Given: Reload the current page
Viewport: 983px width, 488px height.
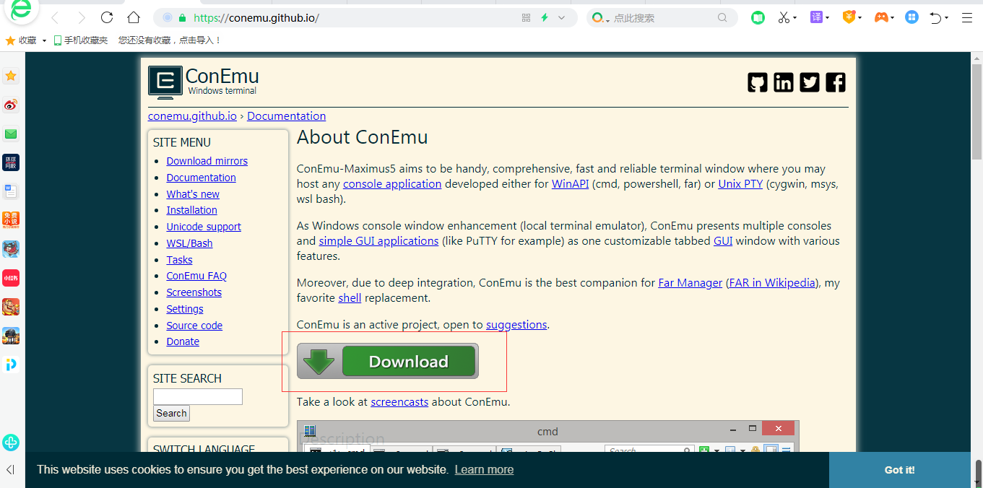Looking at the screenshot, I should (107, 18).
